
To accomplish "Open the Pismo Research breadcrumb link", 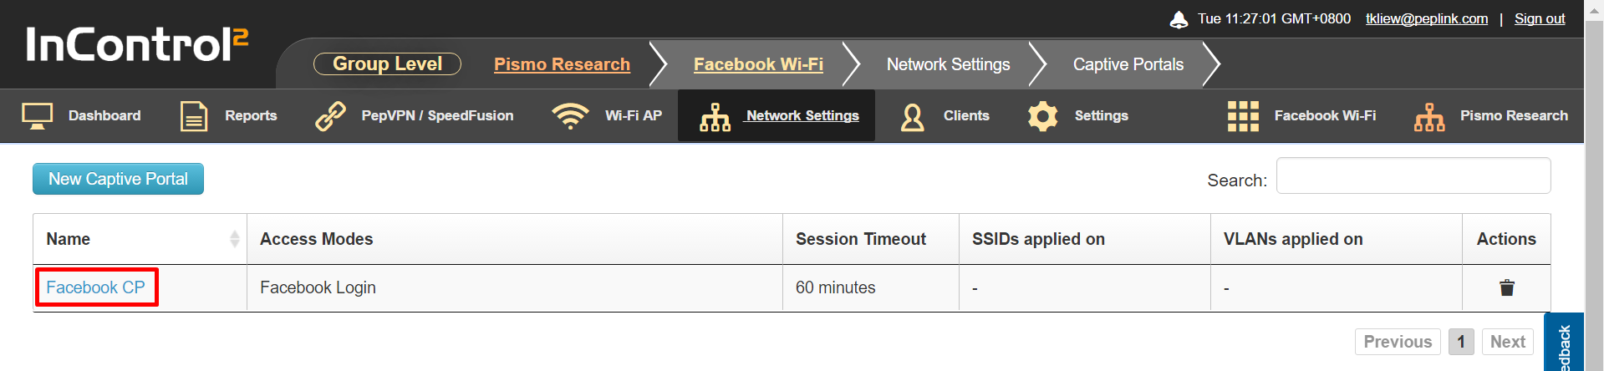I will [562, 64].
